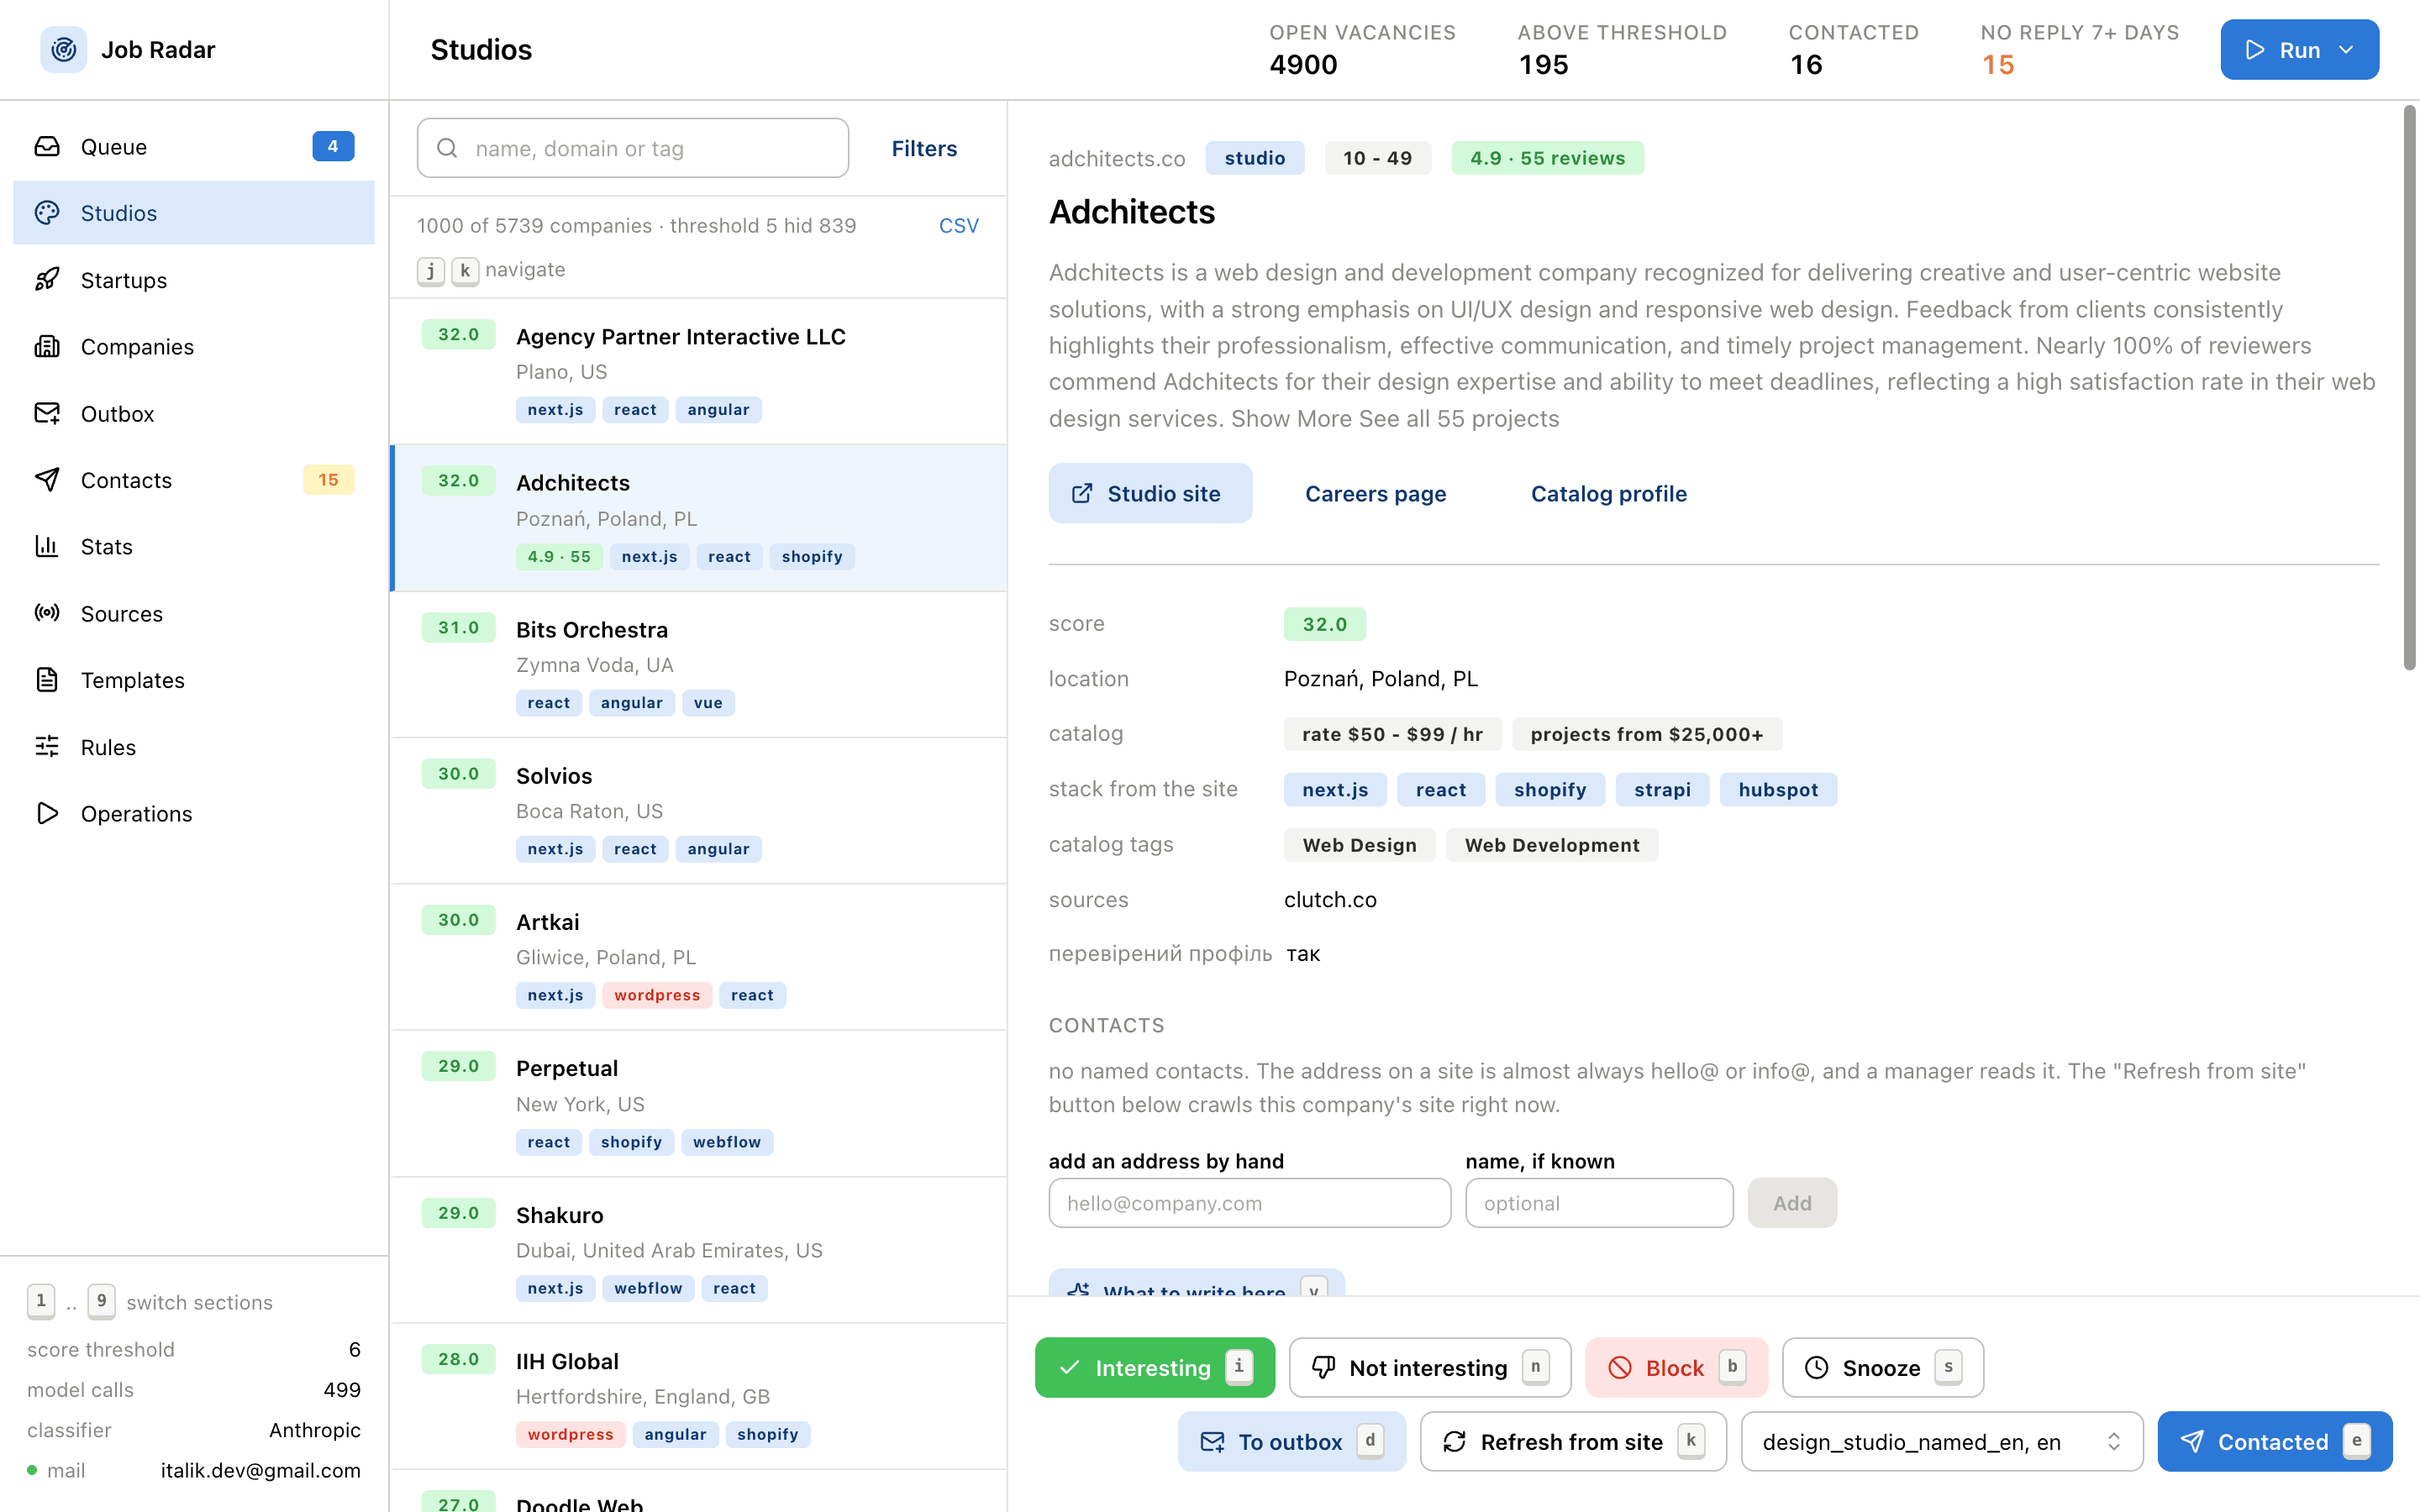Click the Block prohibited icon
This screenshot has width=2420, height=1512.
click(1620, 1367)
